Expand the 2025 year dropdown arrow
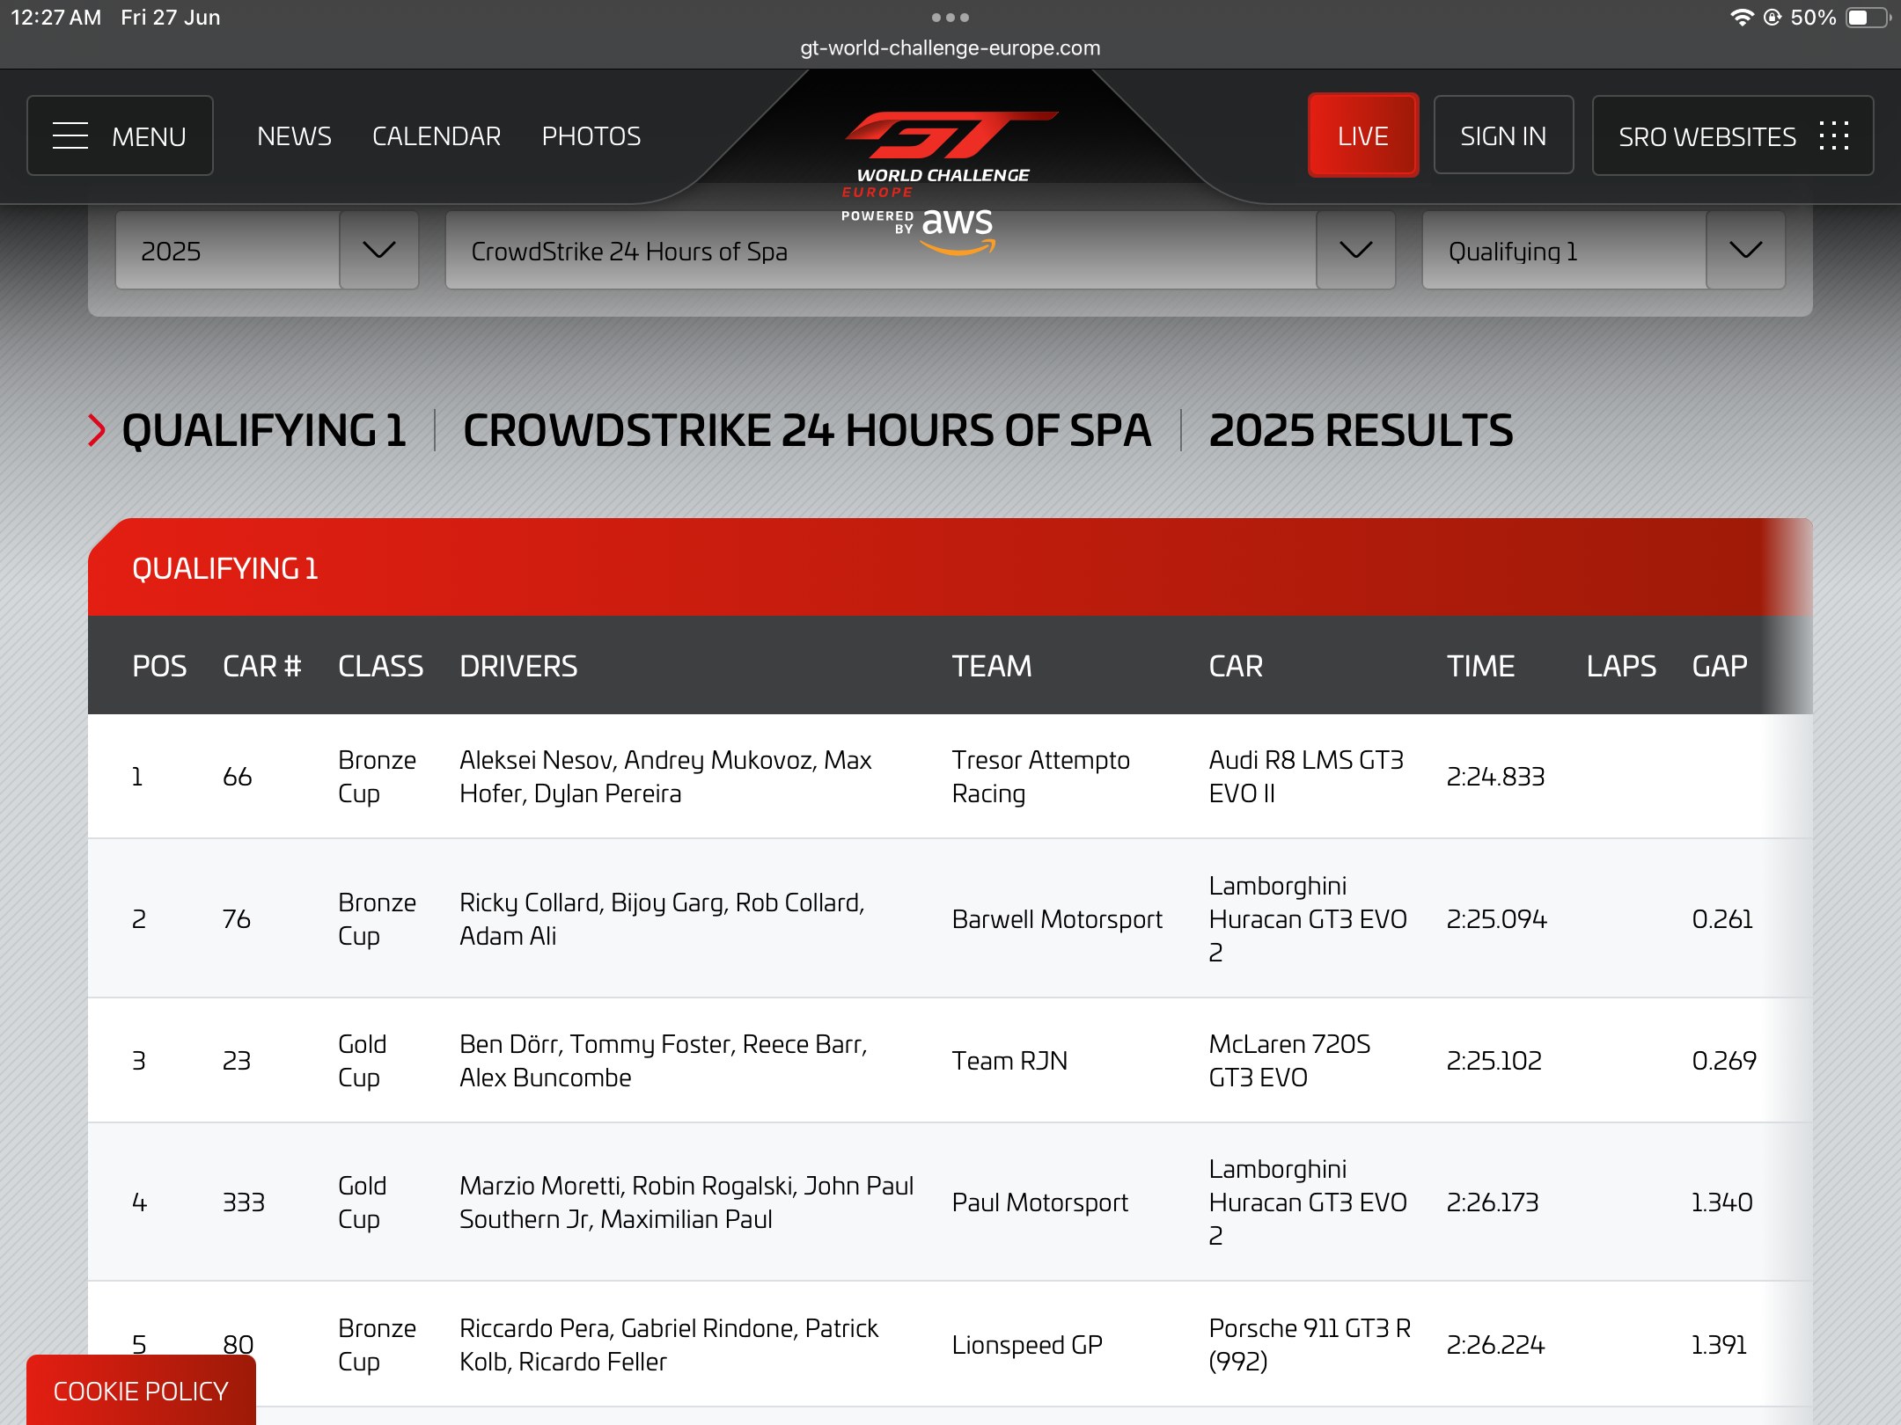 tap(378, 251)
